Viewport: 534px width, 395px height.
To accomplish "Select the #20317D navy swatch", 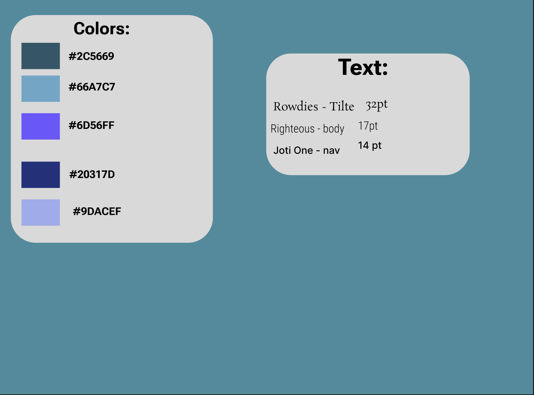I will coord(40,175).
